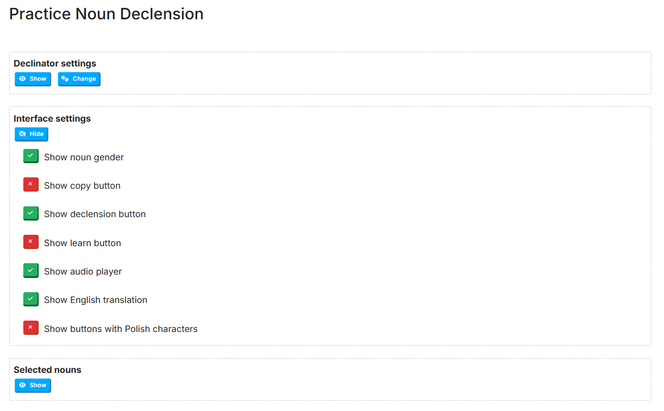The height and width of the screenshot is (411, 664).
Task: Click the eye icon in Declinator settings
Action: (x=23, y=79)
